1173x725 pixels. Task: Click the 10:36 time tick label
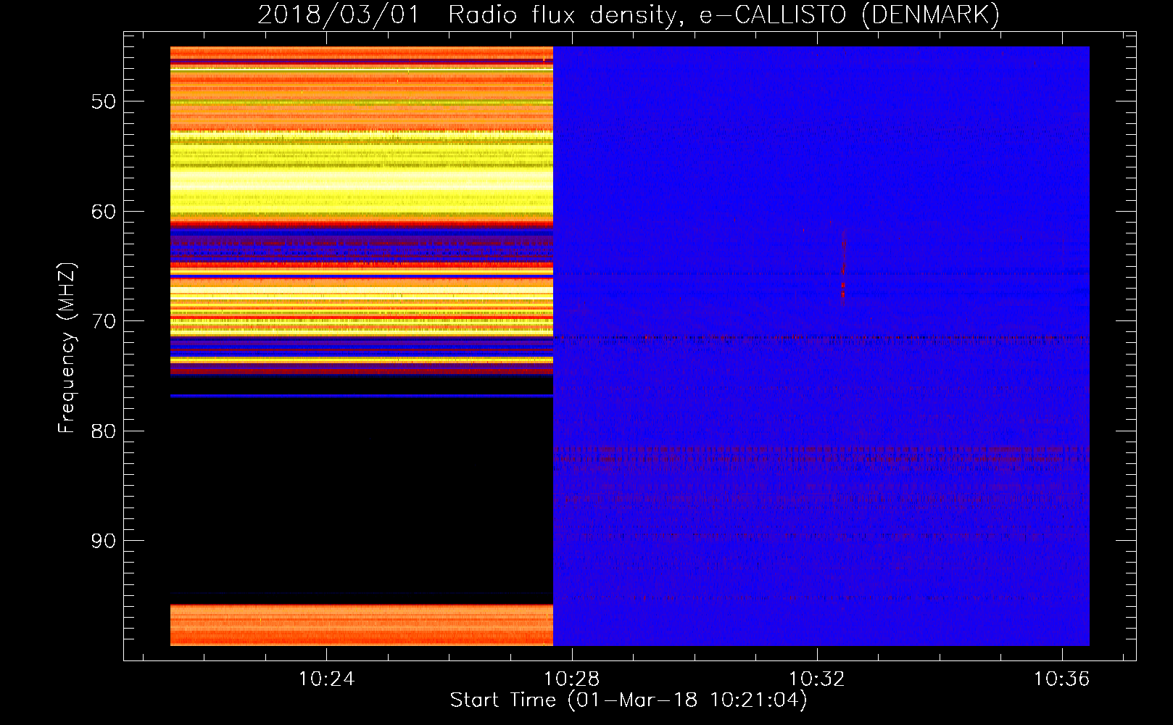[x=1061, y=679]
